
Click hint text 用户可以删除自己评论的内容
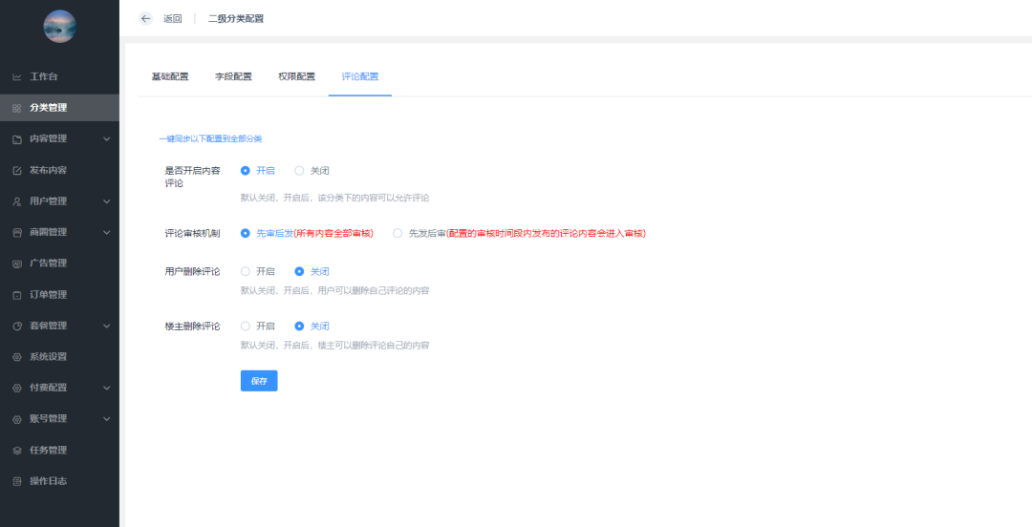374,290
